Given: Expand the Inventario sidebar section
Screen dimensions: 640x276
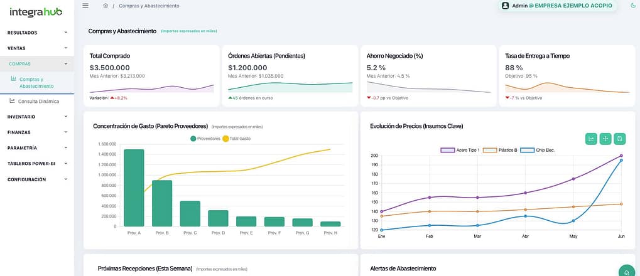Looking at the screenshot, I should tap(37, 117).
